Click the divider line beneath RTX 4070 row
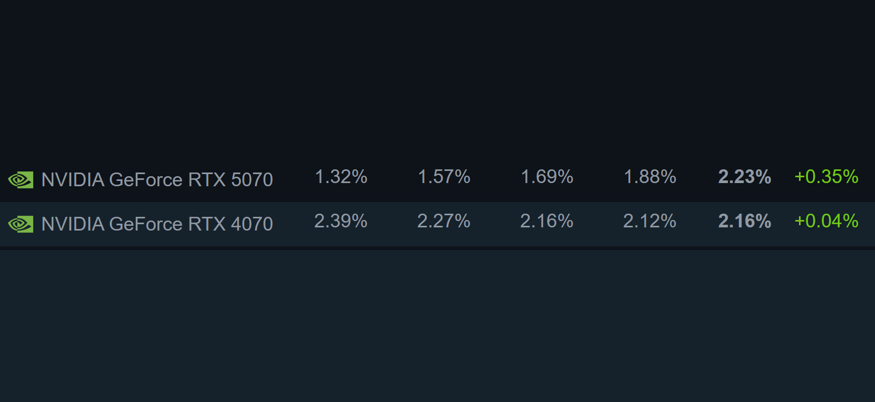This screenshot has height=402, width=875. tap(437, 248)
